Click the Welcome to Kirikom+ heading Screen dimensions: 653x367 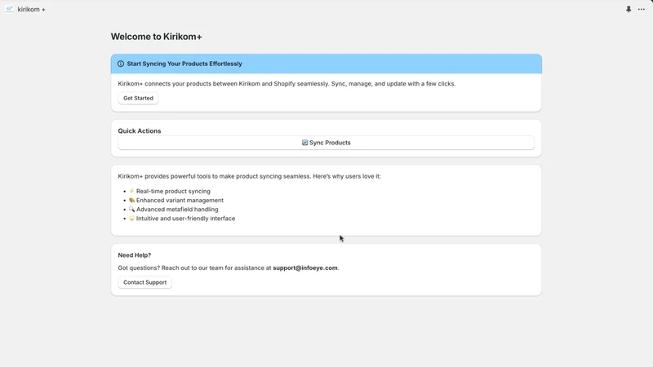pyautogui.click(x=156, y=37)
